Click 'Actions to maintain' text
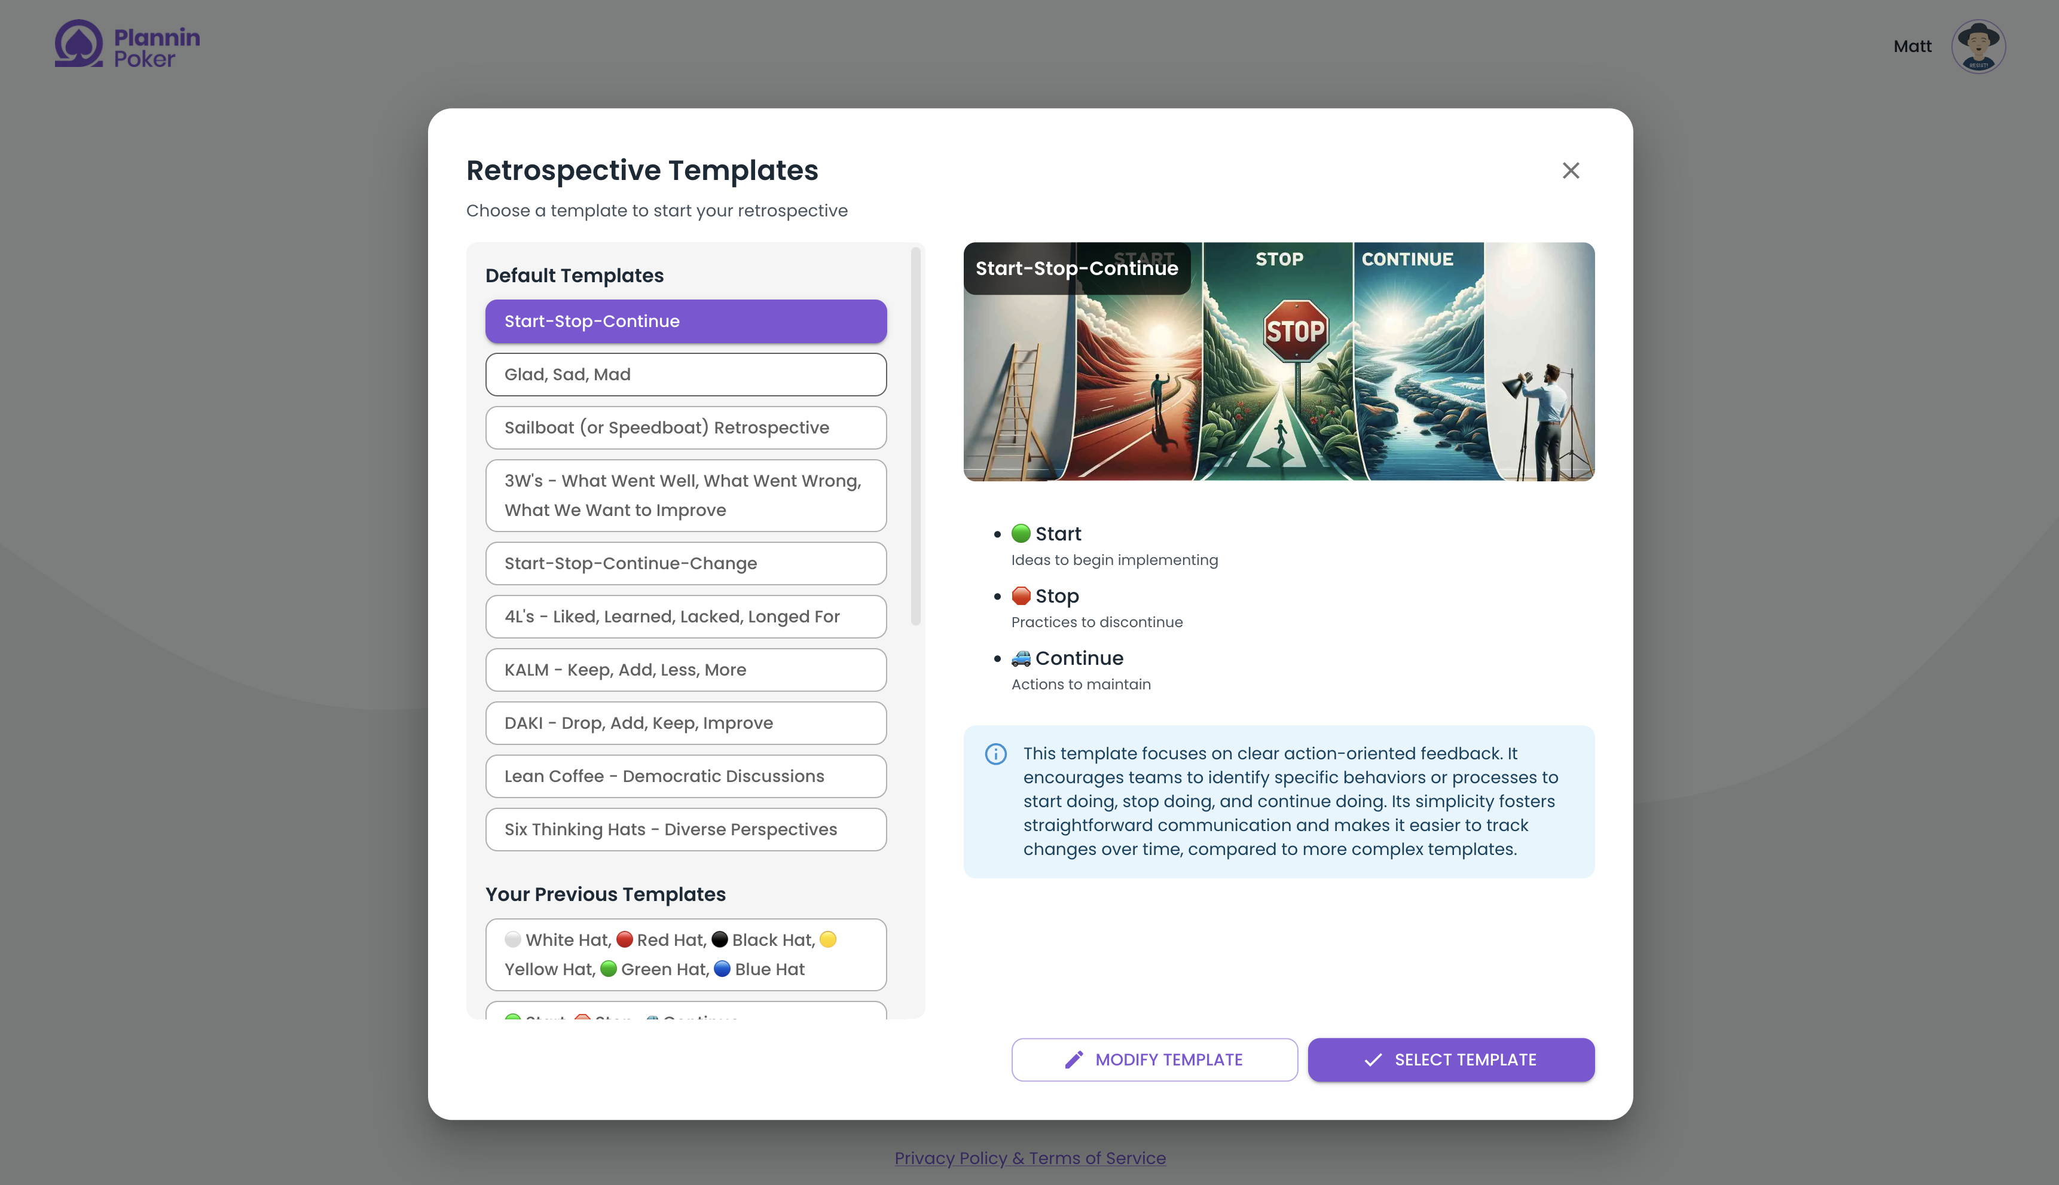Image resolution: width=2059 pixels, height=1185 pixels. (1081, 685)
